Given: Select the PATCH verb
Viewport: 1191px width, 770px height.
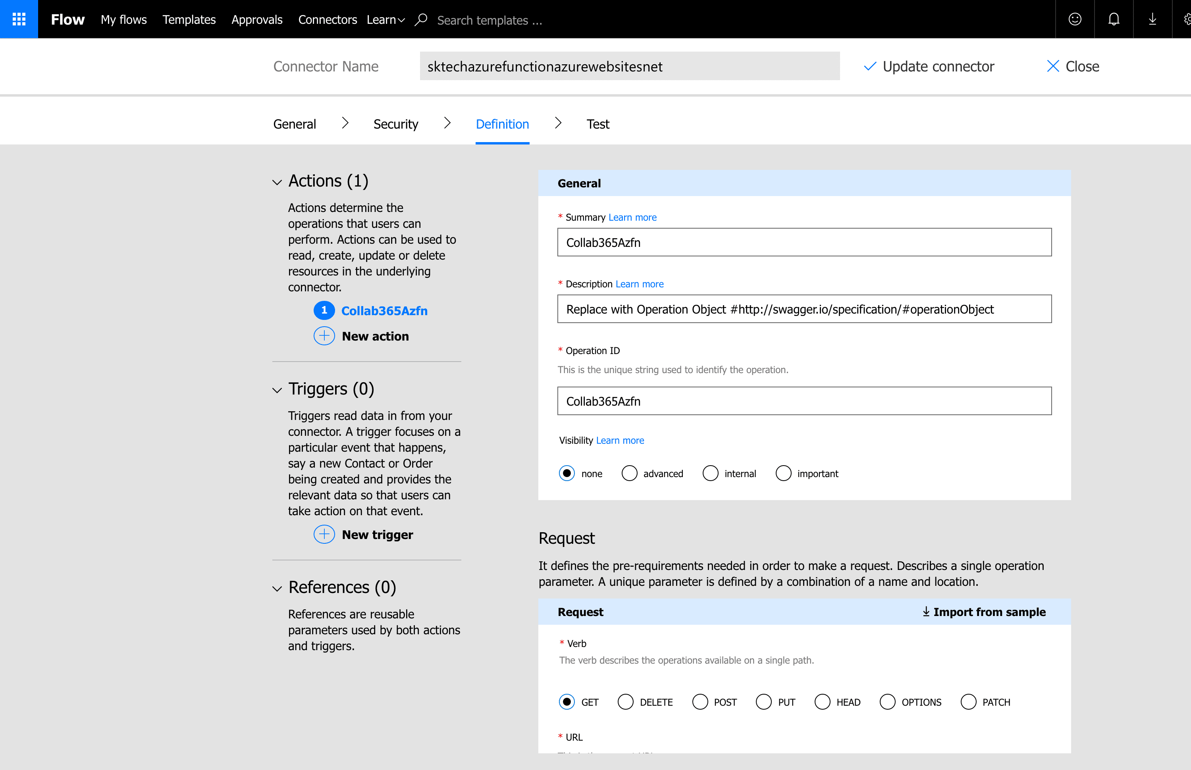Looking at the screenshot, I should [969, 701].
